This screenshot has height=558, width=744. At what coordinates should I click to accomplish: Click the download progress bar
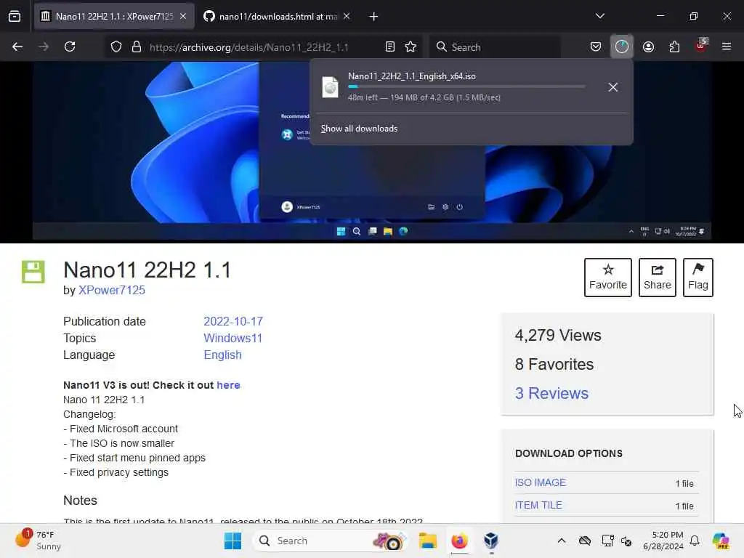tap(466, 87)
